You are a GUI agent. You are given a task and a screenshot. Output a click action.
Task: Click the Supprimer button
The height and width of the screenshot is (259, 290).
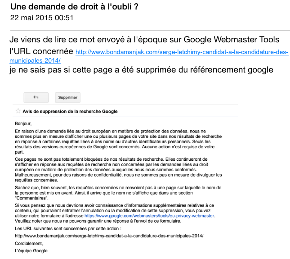point(68,97)
